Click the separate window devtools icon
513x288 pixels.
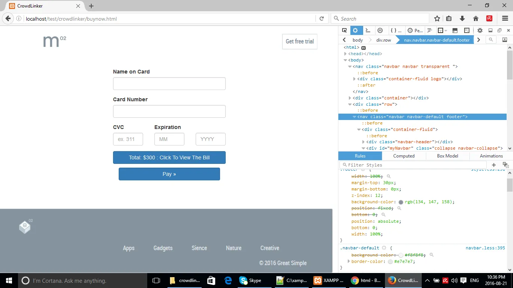tap(499, 30)
